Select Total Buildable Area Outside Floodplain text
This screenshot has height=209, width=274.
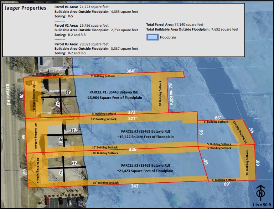click(192, 30)
